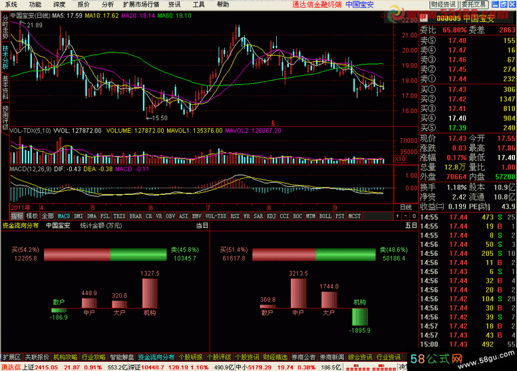Select the EMV indicator
Viewport: 517px width, 371px height.
(x=197, y=216)
